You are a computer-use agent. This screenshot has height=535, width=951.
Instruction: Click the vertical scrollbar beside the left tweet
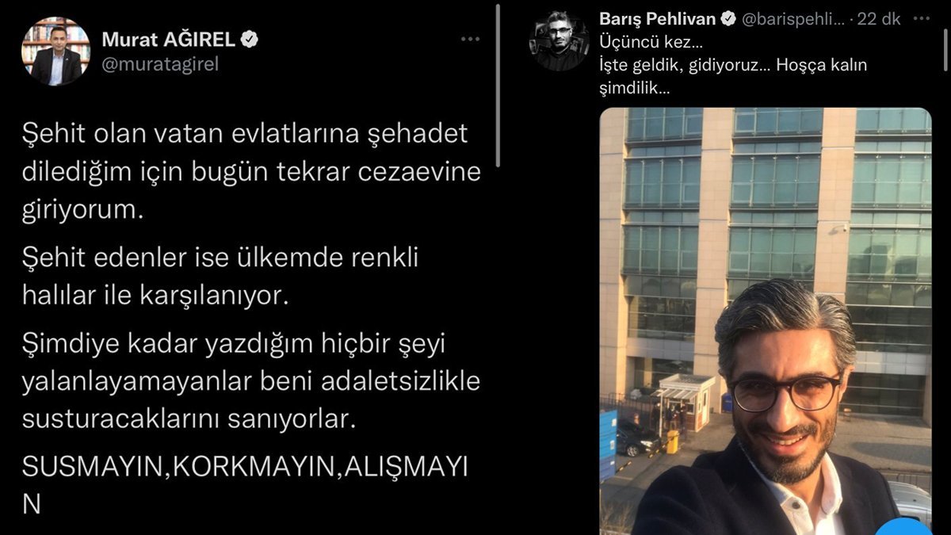pos(498,85)
